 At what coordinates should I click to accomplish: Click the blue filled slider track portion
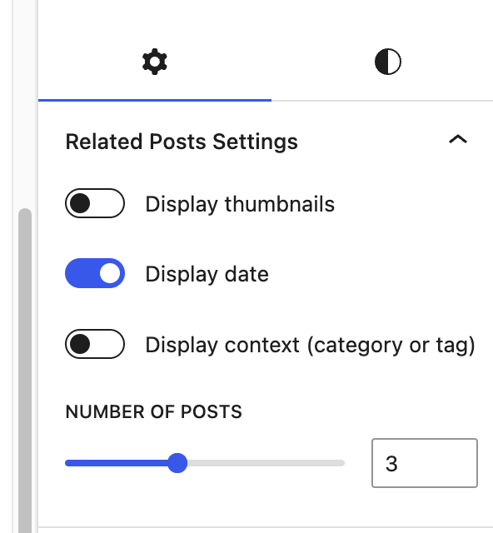(x=117, y=463)
